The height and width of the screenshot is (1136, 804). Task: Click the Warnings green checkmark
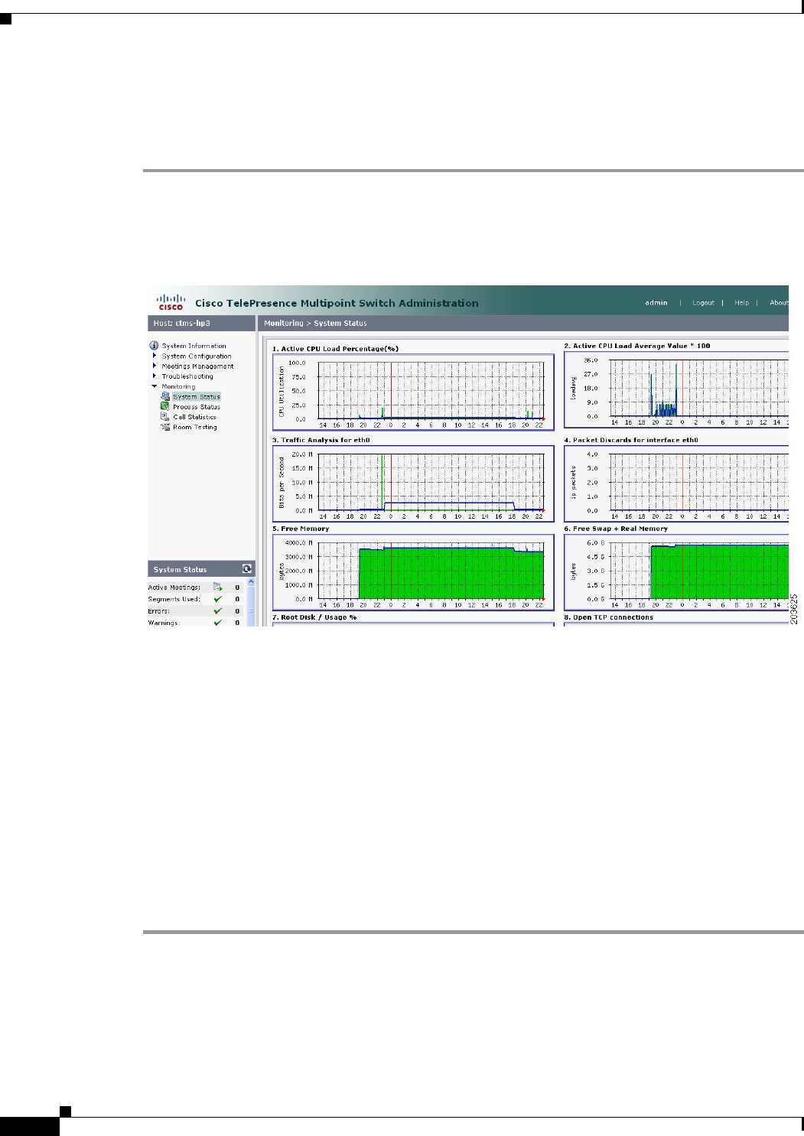tap(218, 622)
